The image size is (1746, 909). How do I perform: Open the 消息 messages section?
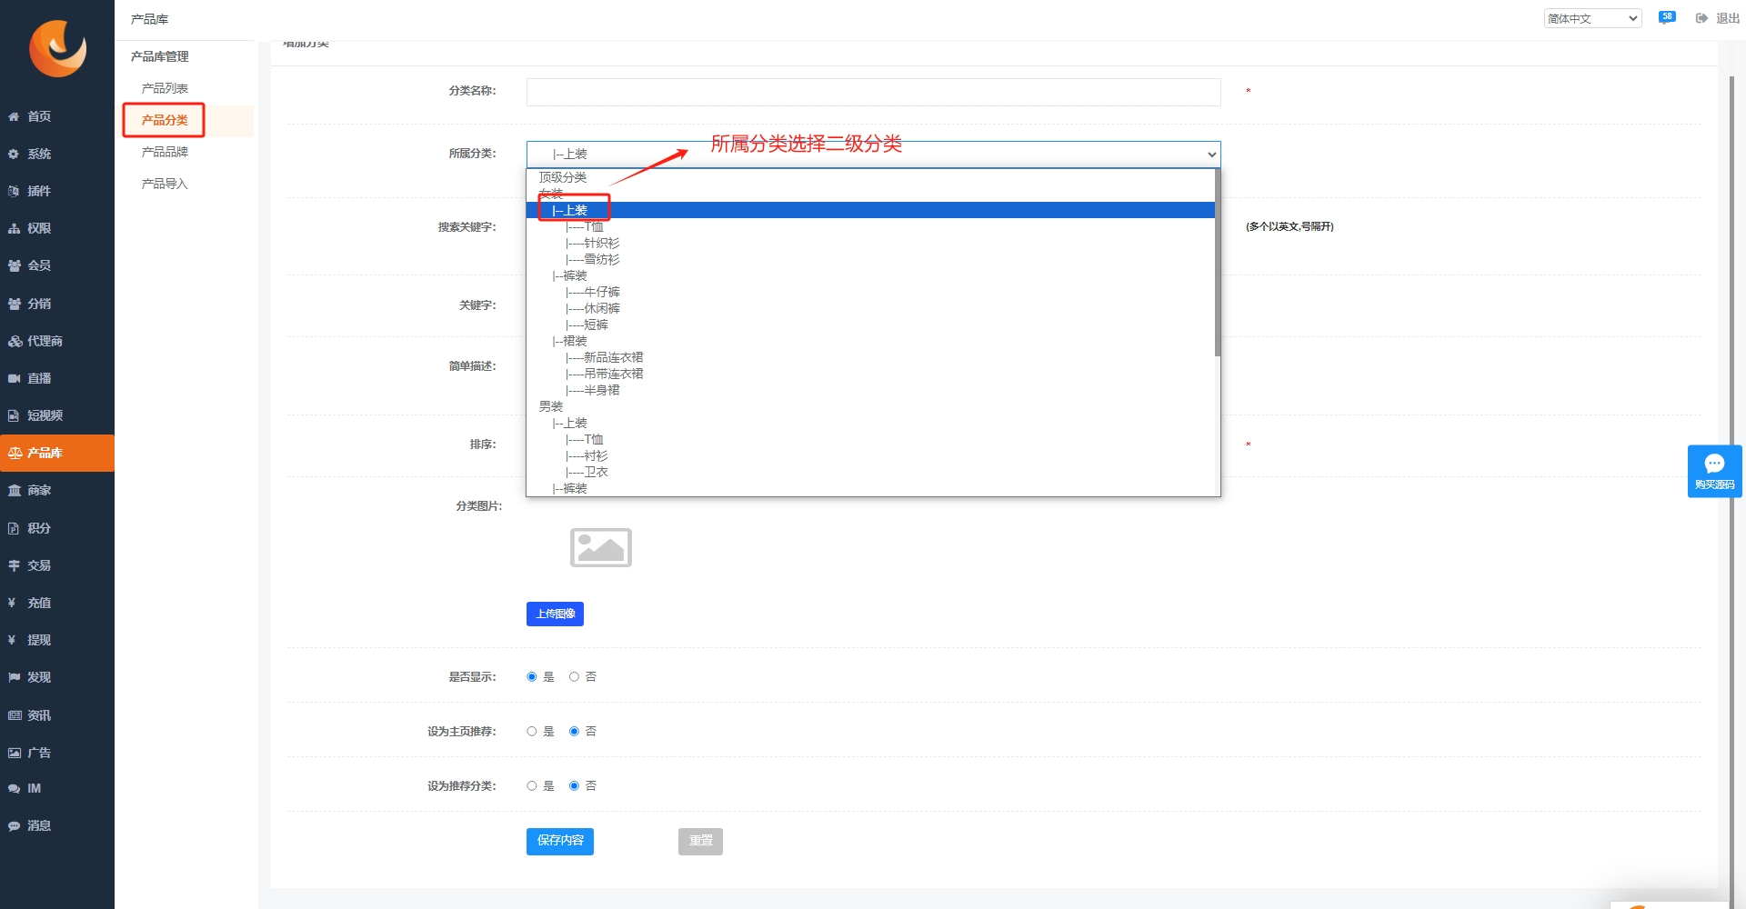[57, 825]
